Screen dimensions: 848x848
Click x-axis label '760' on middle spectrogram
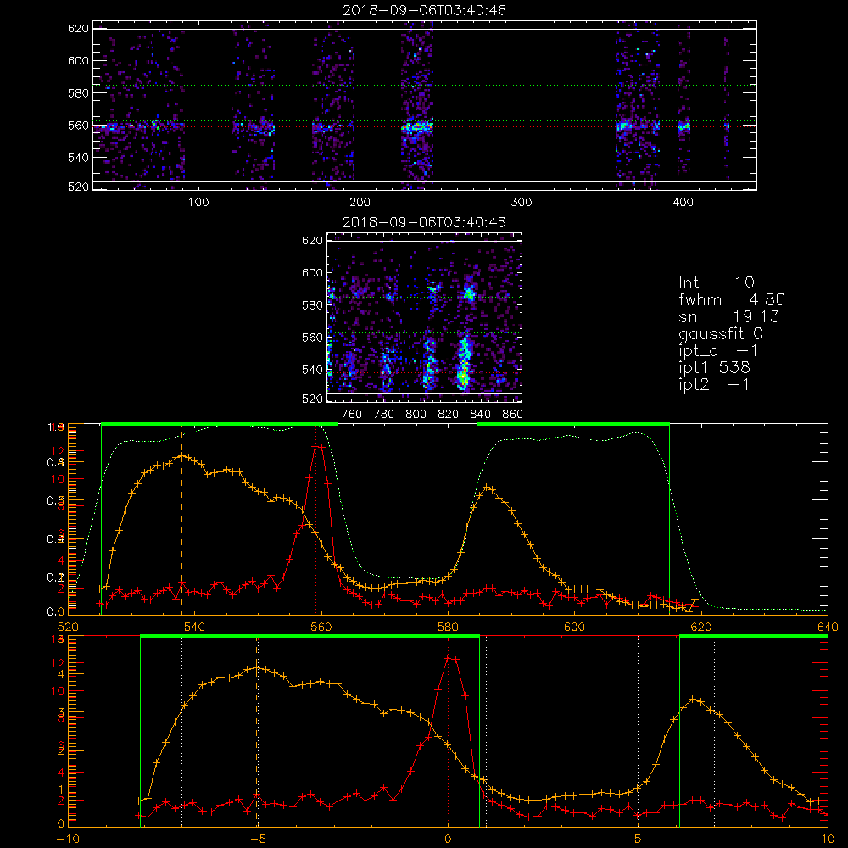[352, 415]
